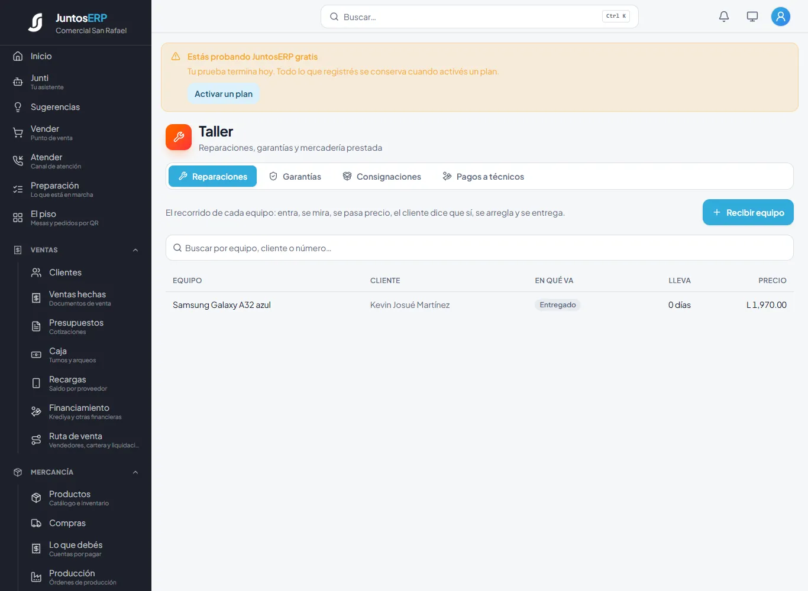Click the EQUIPO column header
Image resolution: width=808 pixels, height=591 pixels.
point(188,281)
